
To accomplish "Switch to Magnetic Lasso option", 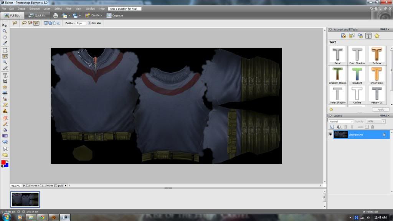I will click(30, 23).
